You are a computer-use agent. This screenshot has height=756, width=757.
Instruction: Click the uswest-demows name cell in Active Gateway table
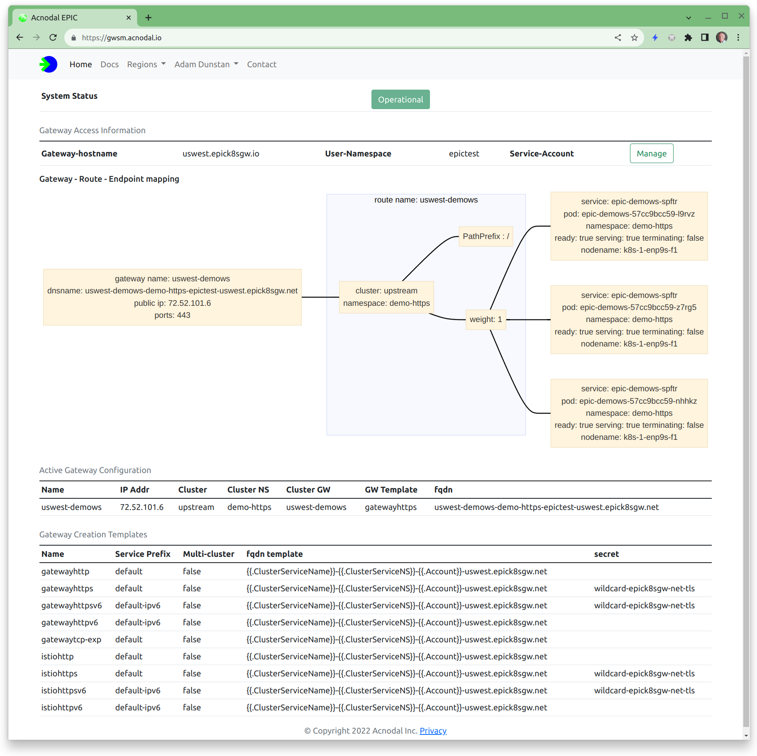click(71, 507)
